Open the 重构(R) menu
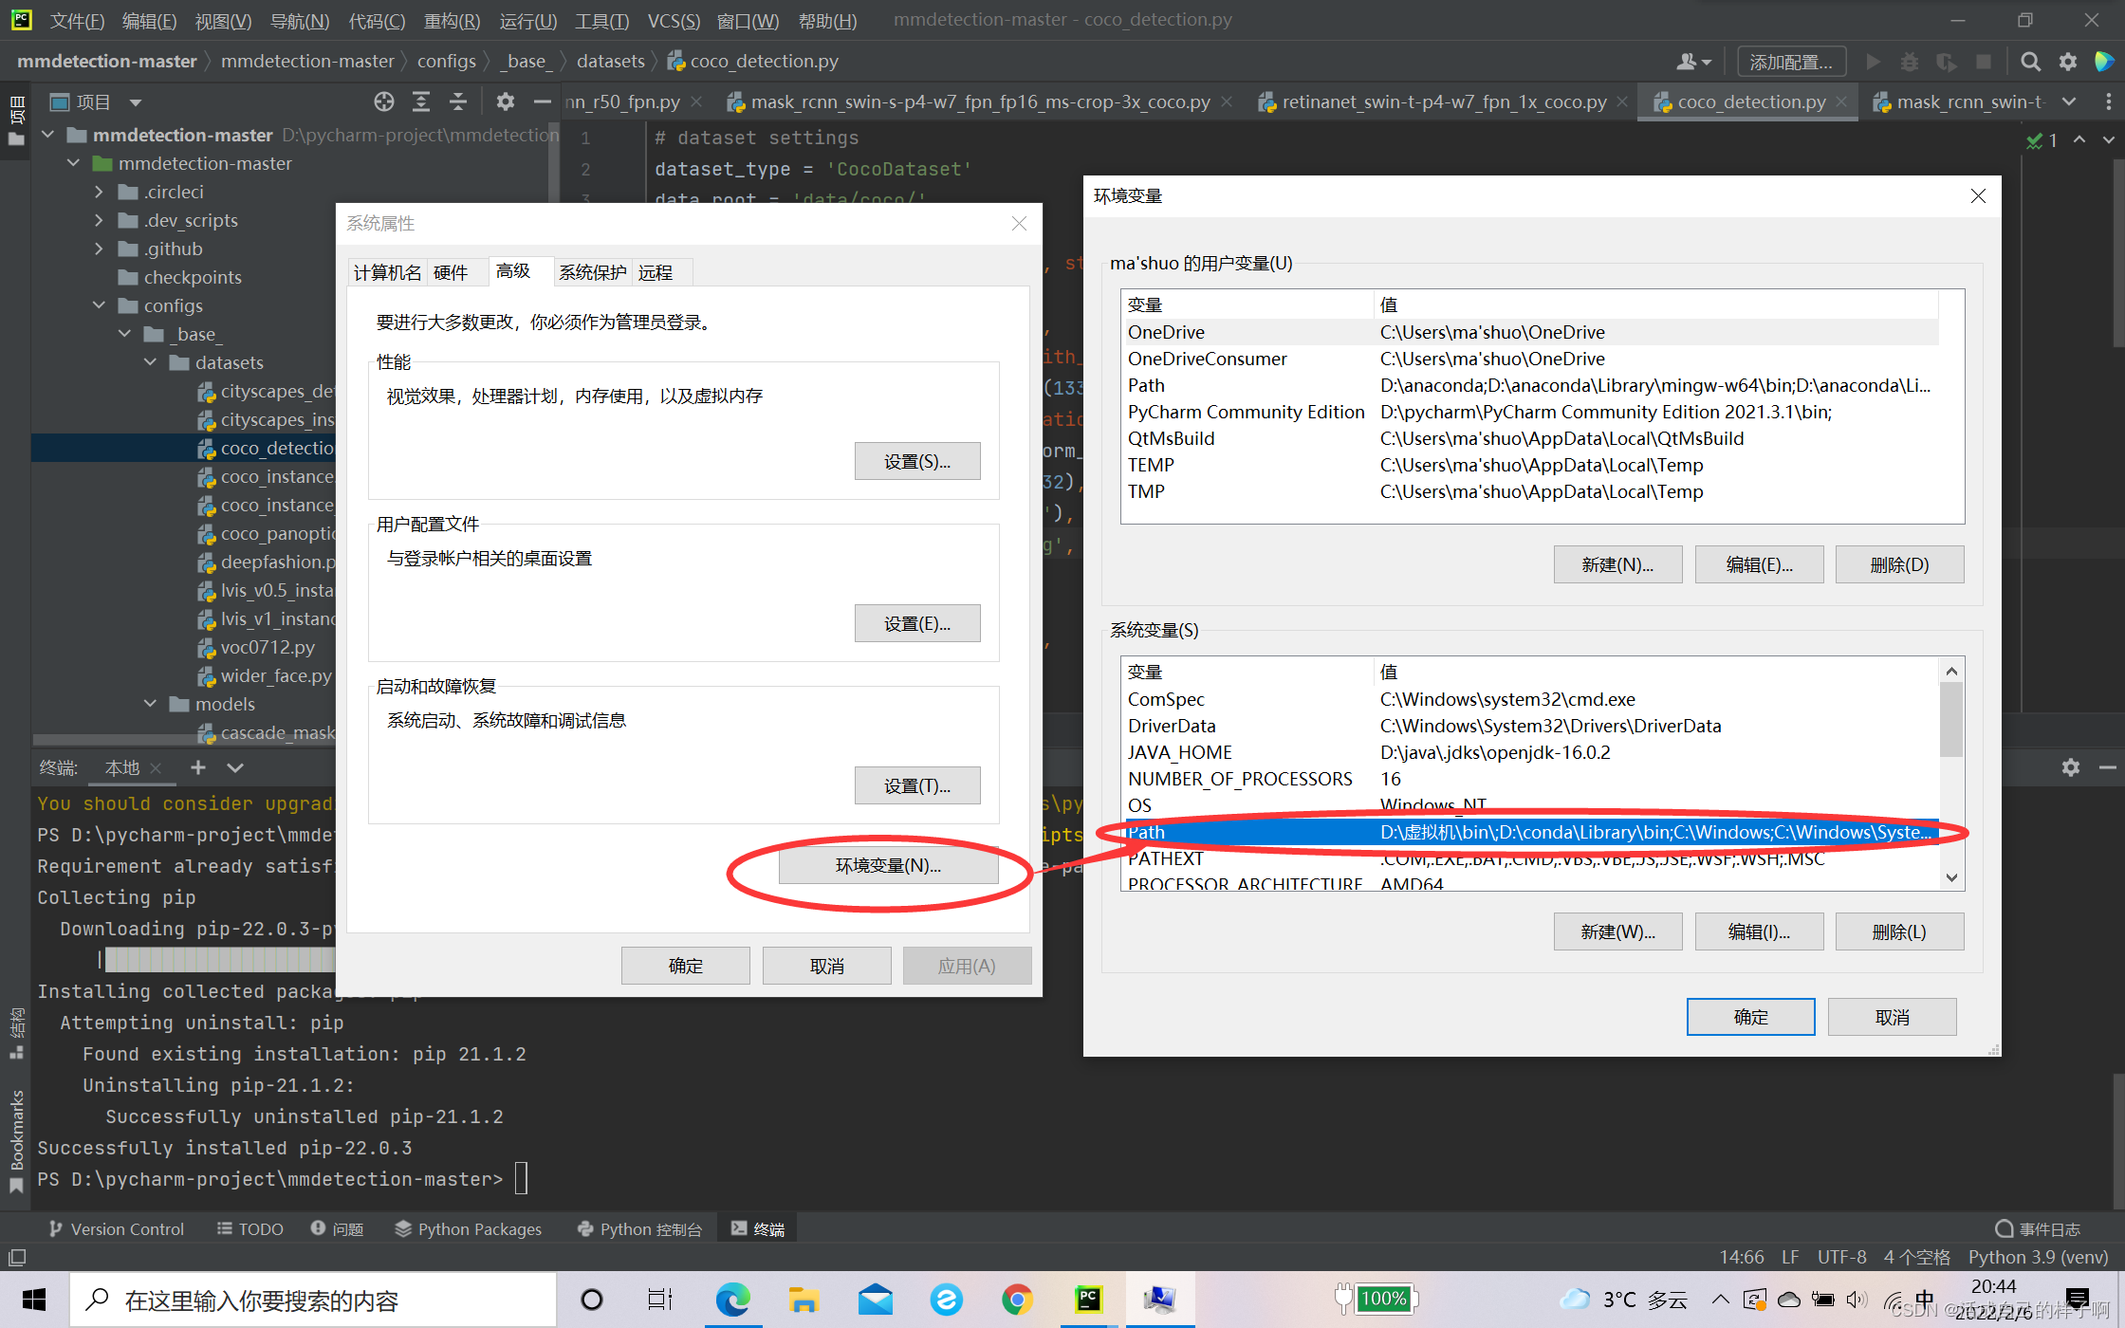 tap(452, 21)
